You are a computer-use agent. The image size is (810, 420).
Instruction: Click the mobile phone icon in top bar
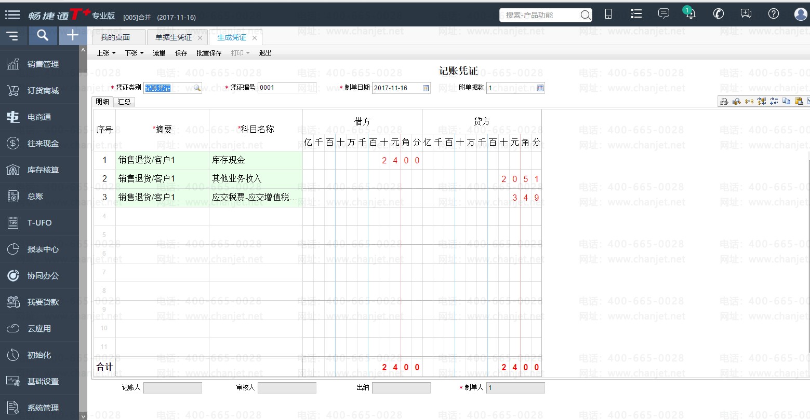(608, 15)
